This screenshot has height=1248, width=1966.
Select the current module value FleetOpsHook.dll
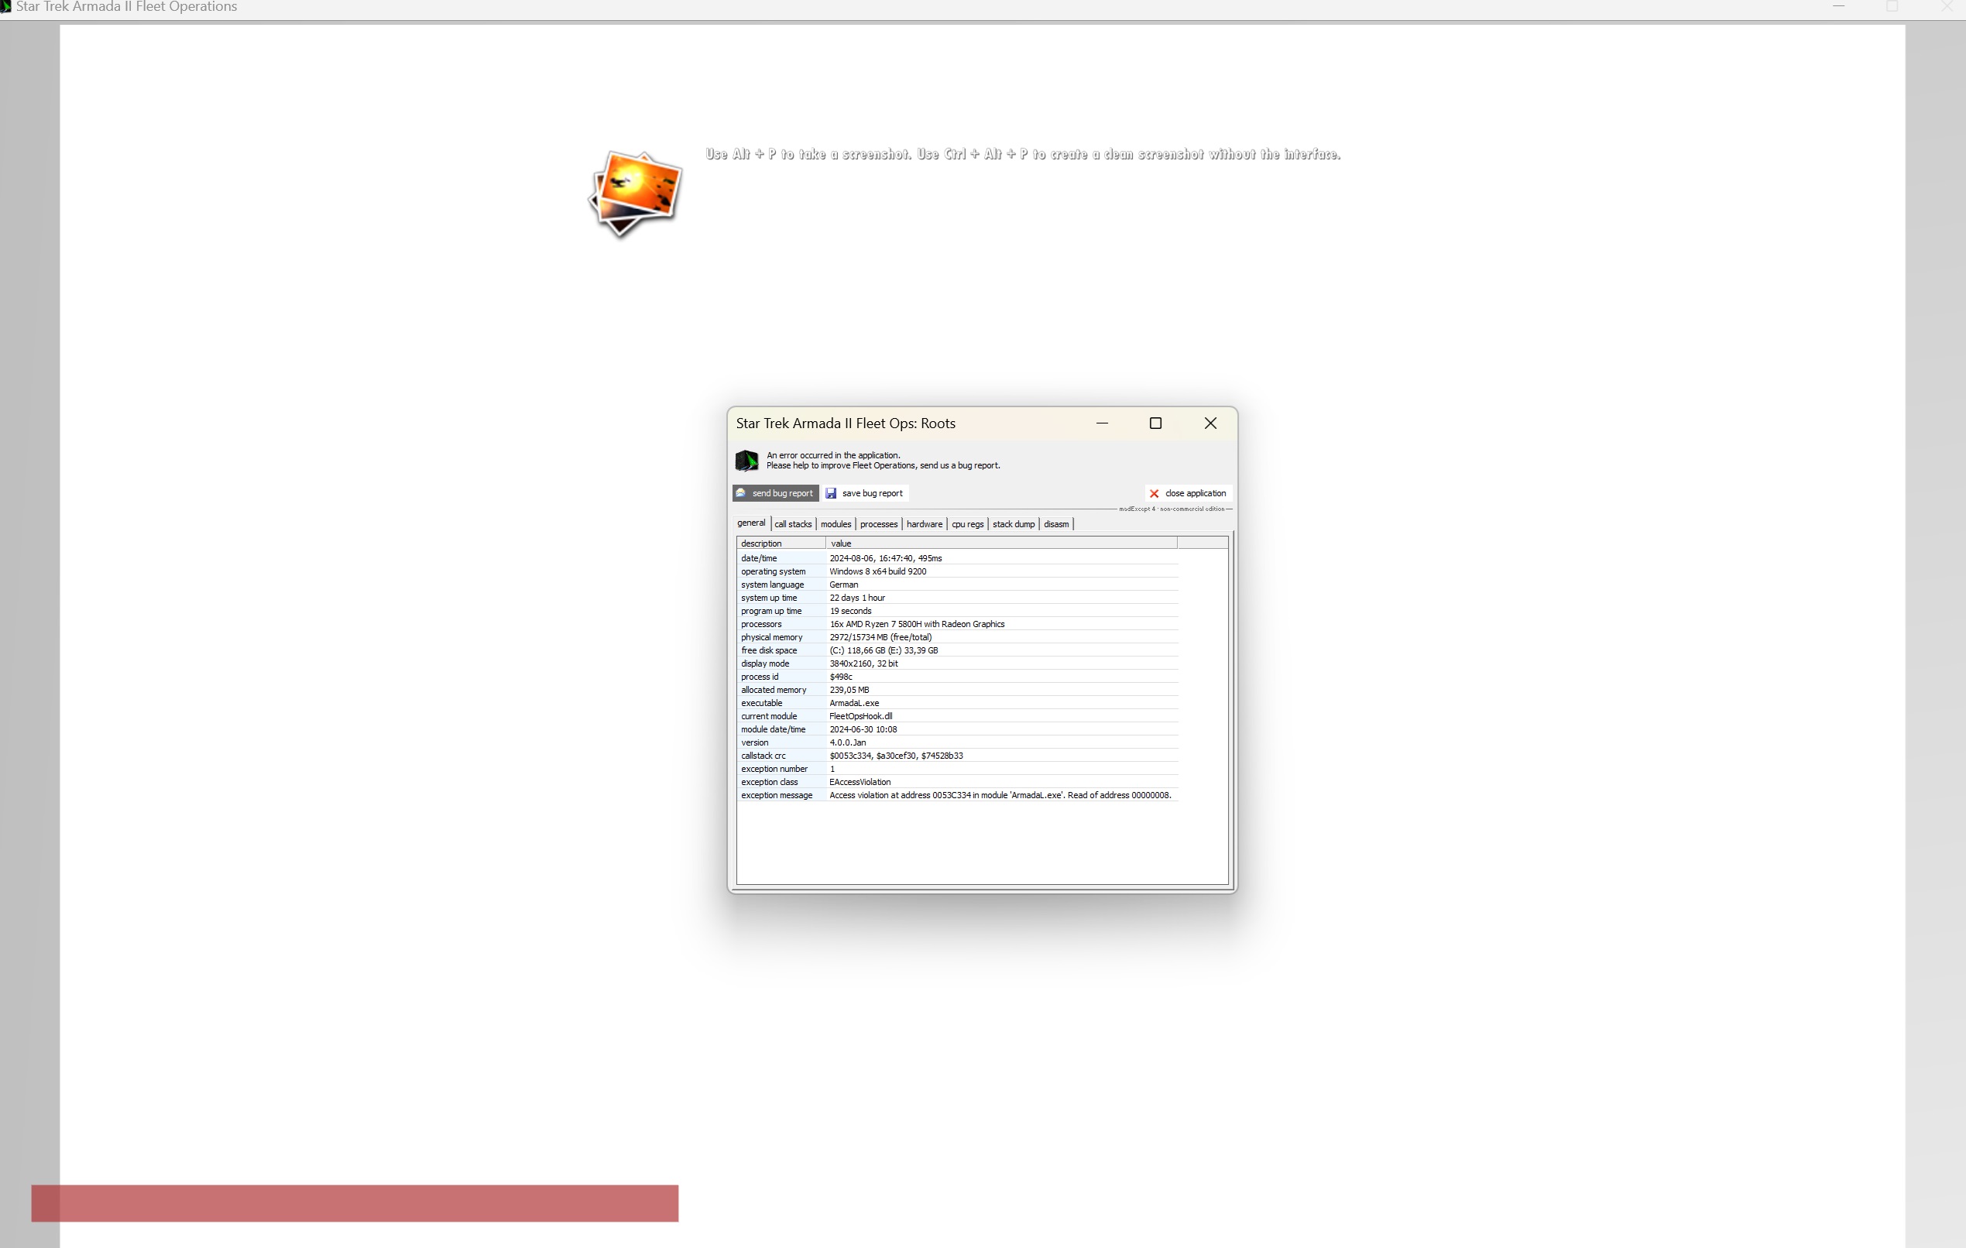click(860, 716)
